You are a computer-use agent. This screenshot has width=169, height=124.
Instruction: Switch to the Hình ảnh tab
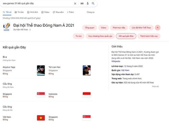click(32, 12)
